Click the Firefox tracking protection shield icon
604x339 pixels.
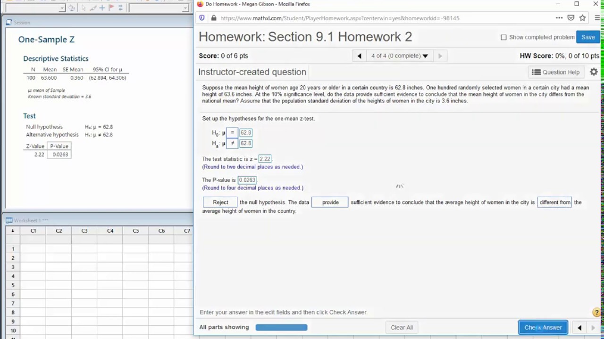[x=202, y=18]
